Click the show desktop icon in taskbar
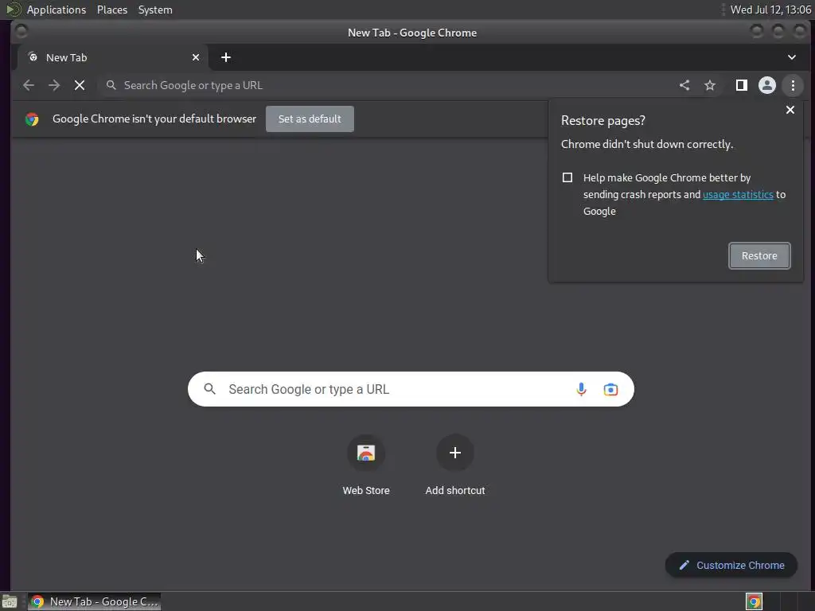The height and width of the screenshot is (611, 815). pyautogui.click(x=10, y=601)
